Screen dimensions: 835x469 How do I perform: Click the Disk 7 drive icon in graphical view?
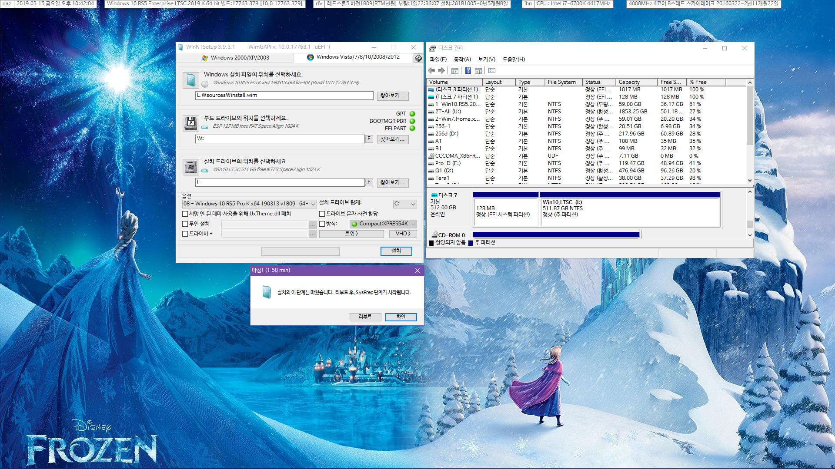[x=434, y=195]
